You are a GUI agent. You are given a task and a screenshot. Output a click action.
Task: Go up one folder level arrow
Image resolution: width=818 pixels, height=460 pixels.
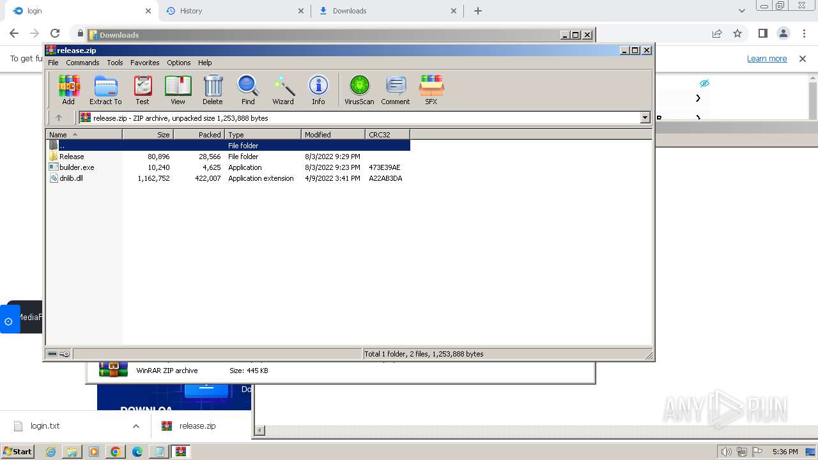coord(59,118)
